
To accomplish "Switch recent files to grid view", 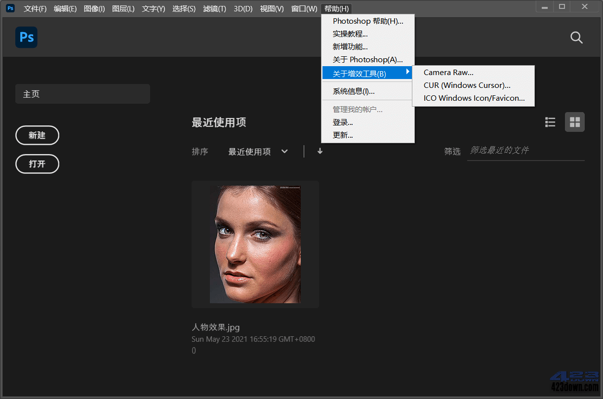I will 574,121.
